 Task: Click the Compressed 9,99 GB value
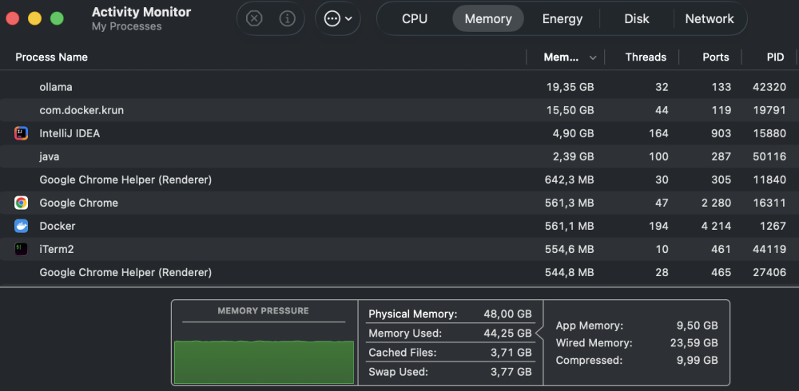[697, 361]
